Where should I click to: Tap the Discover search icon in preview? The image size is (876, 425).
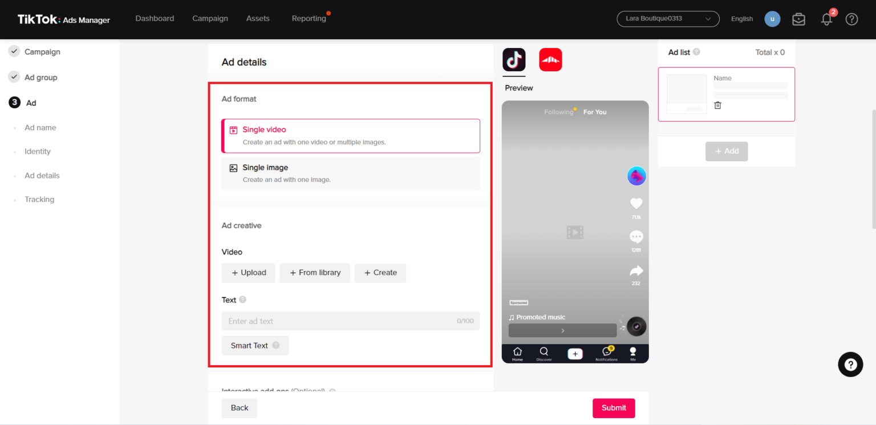click(544, 353)
